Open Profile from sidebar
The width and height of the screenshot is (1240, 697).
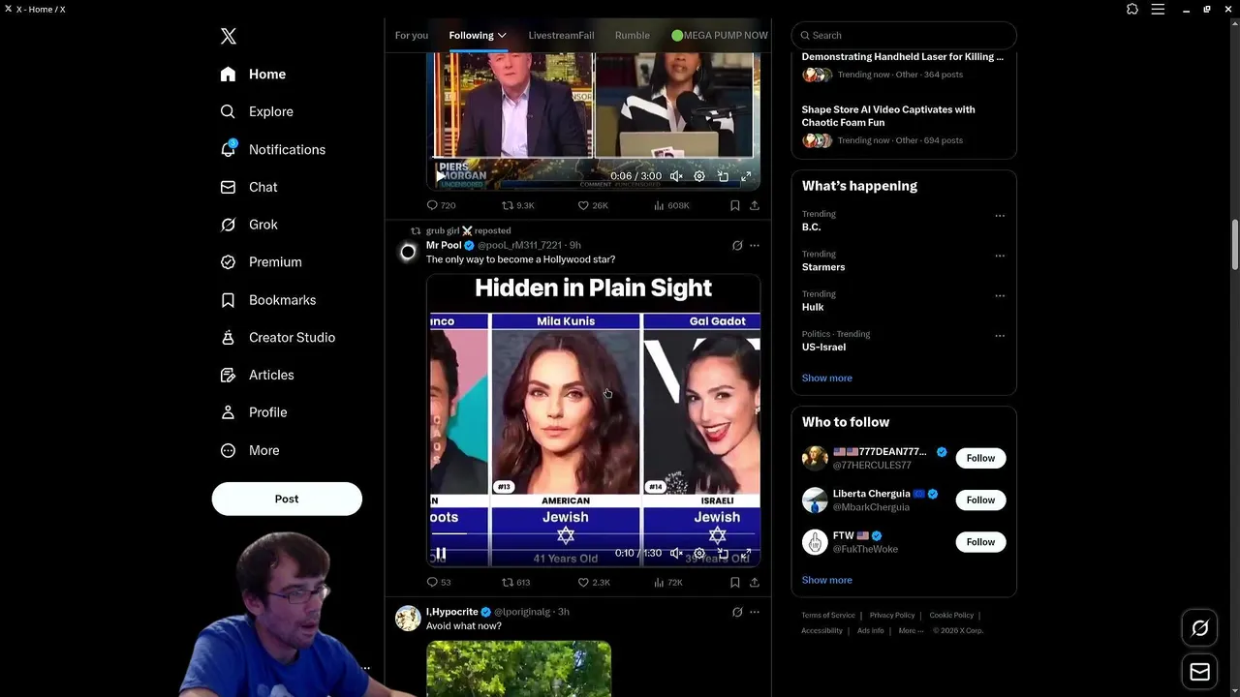coord(254,412)
